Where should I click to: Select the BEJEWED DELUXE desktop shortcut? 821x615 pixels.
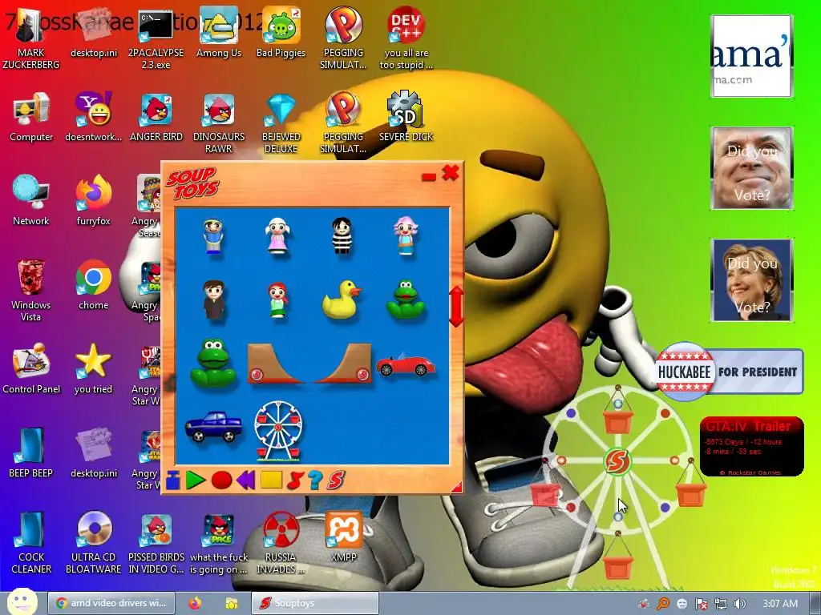point(281,123)
